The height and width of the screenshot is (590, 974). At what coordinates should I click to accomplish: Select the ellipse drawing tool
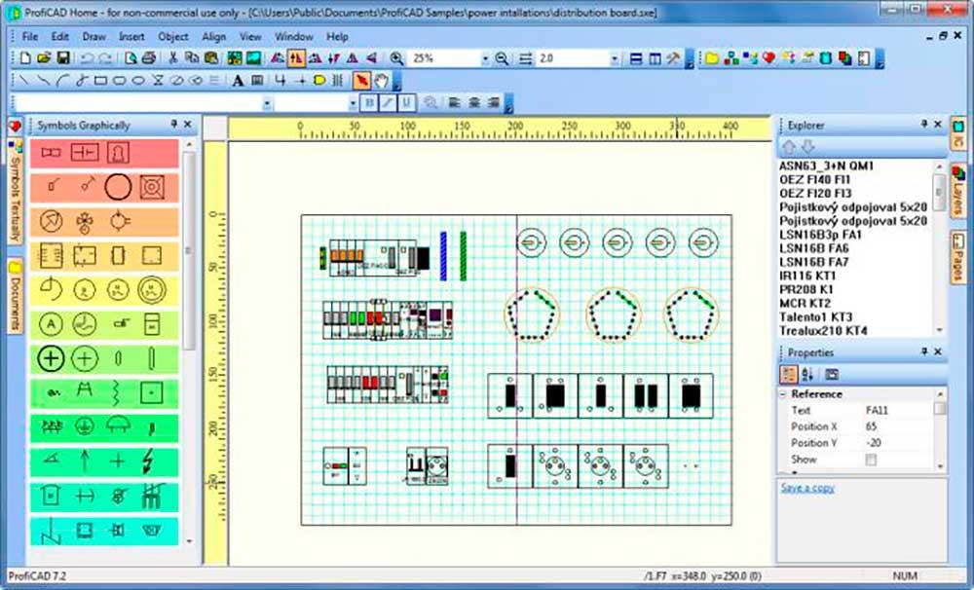click(x=138, y=81)
